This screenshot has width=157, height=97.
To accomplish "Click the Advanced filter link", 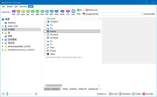I will [149, 14].
